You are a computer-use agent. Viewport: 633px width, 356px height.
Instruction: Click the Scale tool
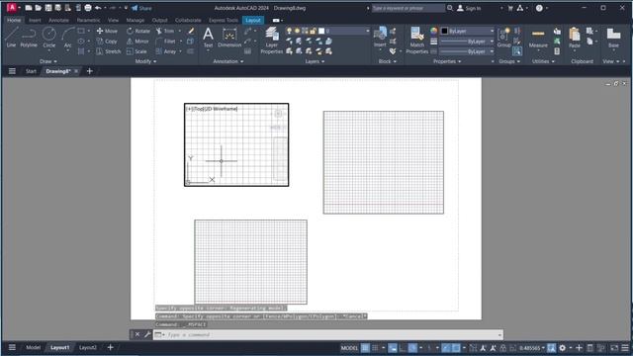[136, 51]
